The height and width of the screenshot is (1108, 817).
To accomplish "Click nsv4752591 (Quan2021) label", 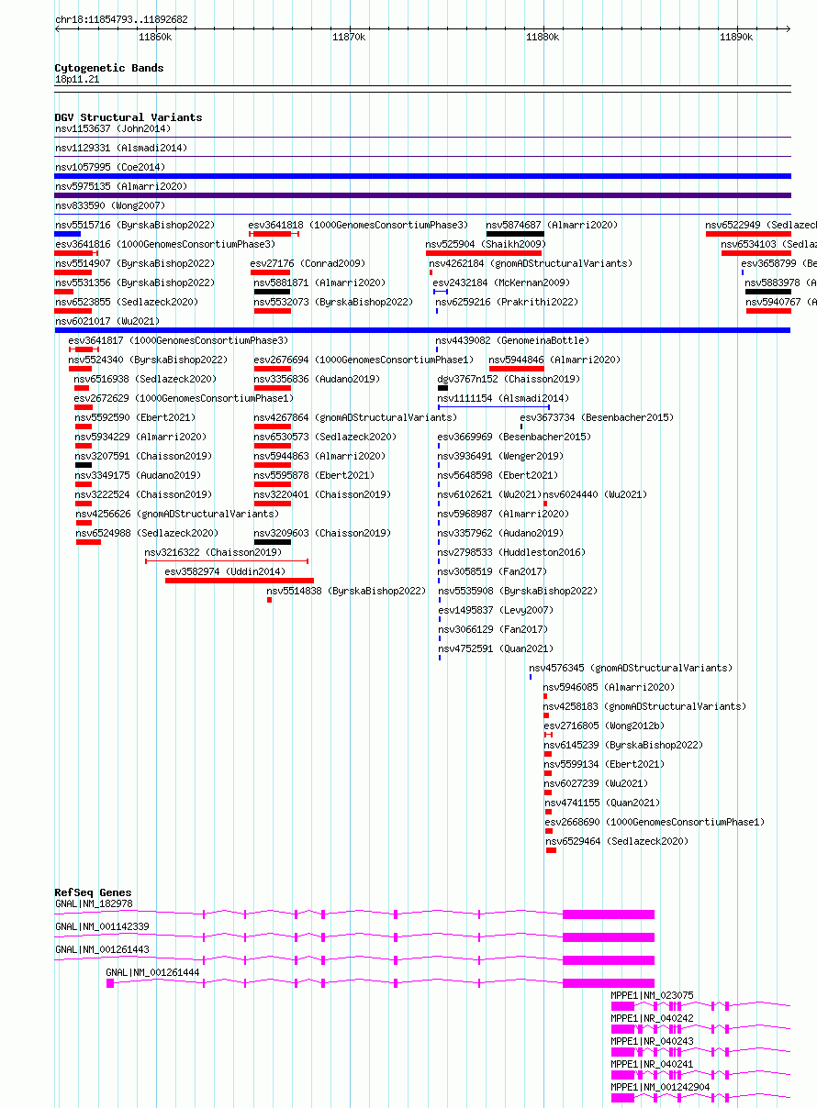I will [496, 648].
